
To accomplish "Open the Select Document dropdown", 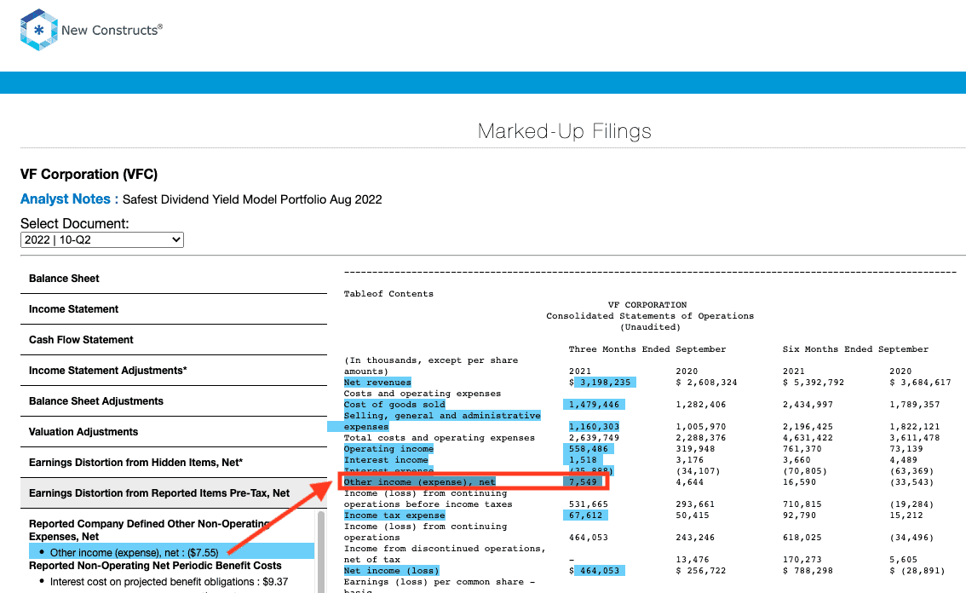I will [102, 239].
